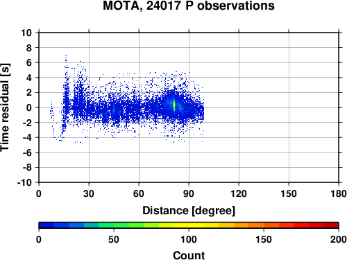Click the plot title MOTA P observations
Screen dimensions: 347x260
pyautogui.click(x=189, y=6)
